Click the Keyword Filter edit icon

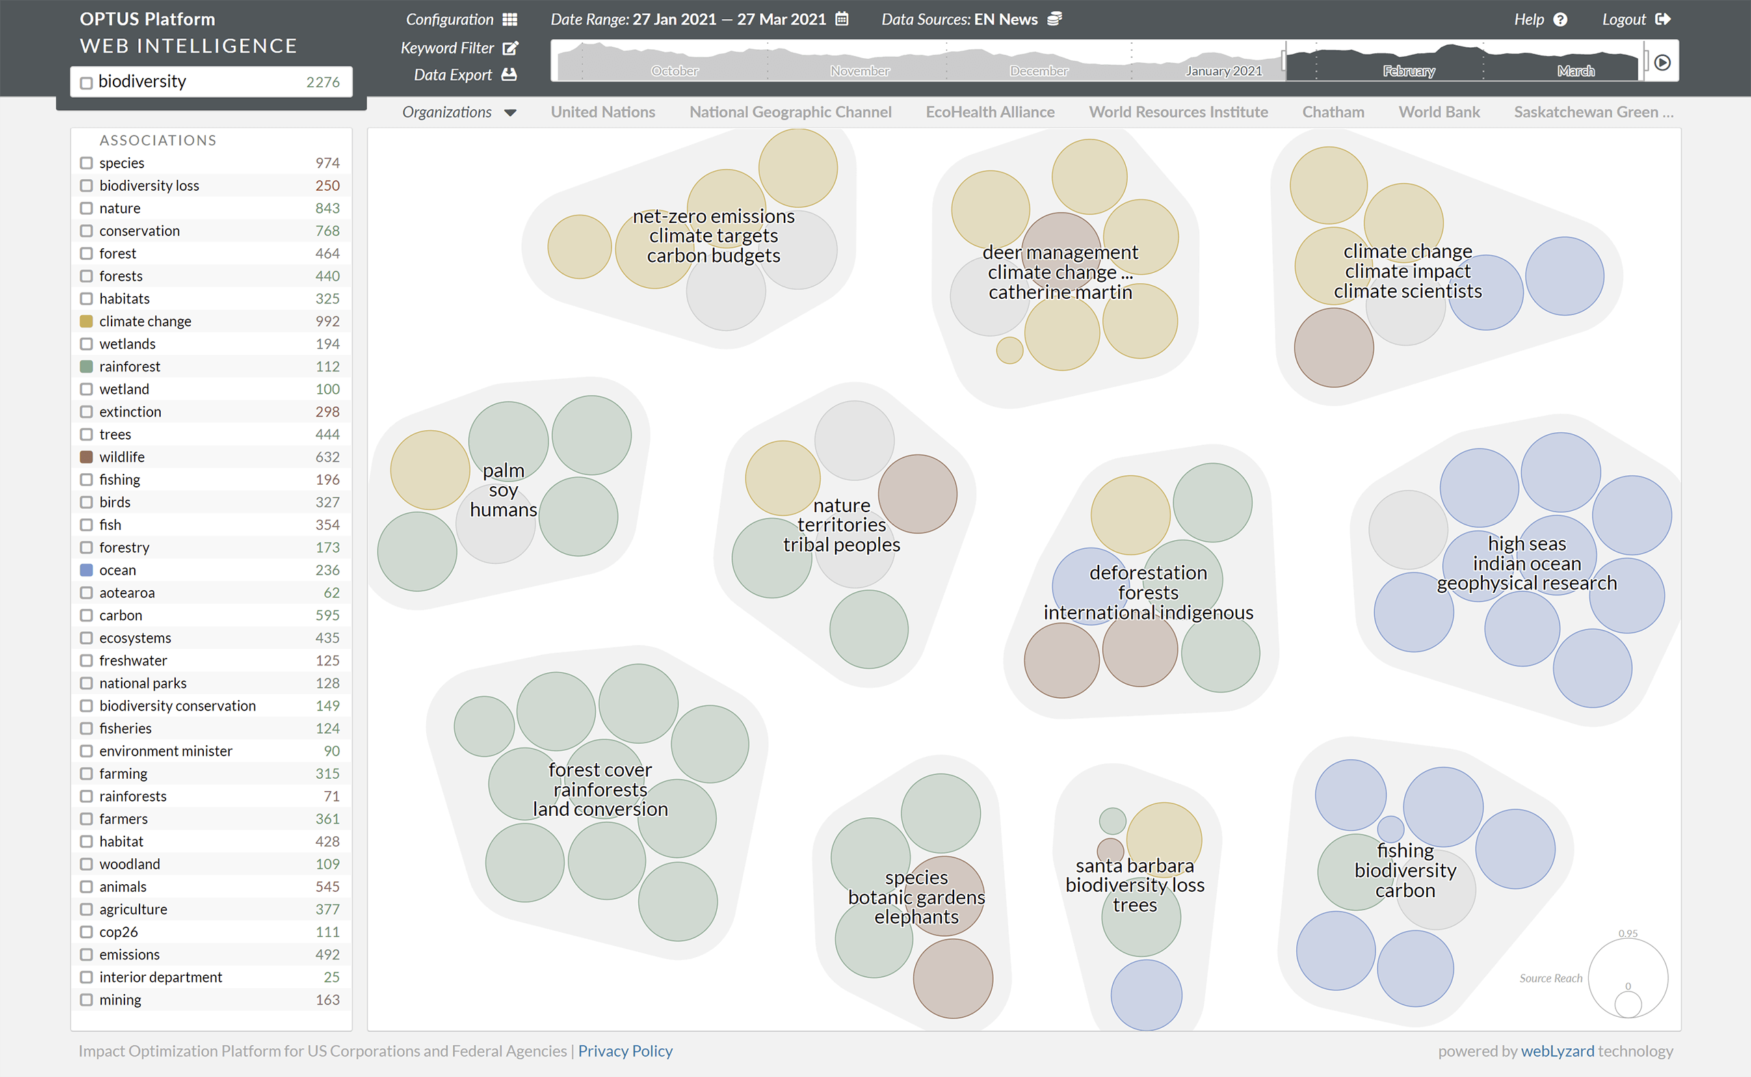click(x=510, y=48)
